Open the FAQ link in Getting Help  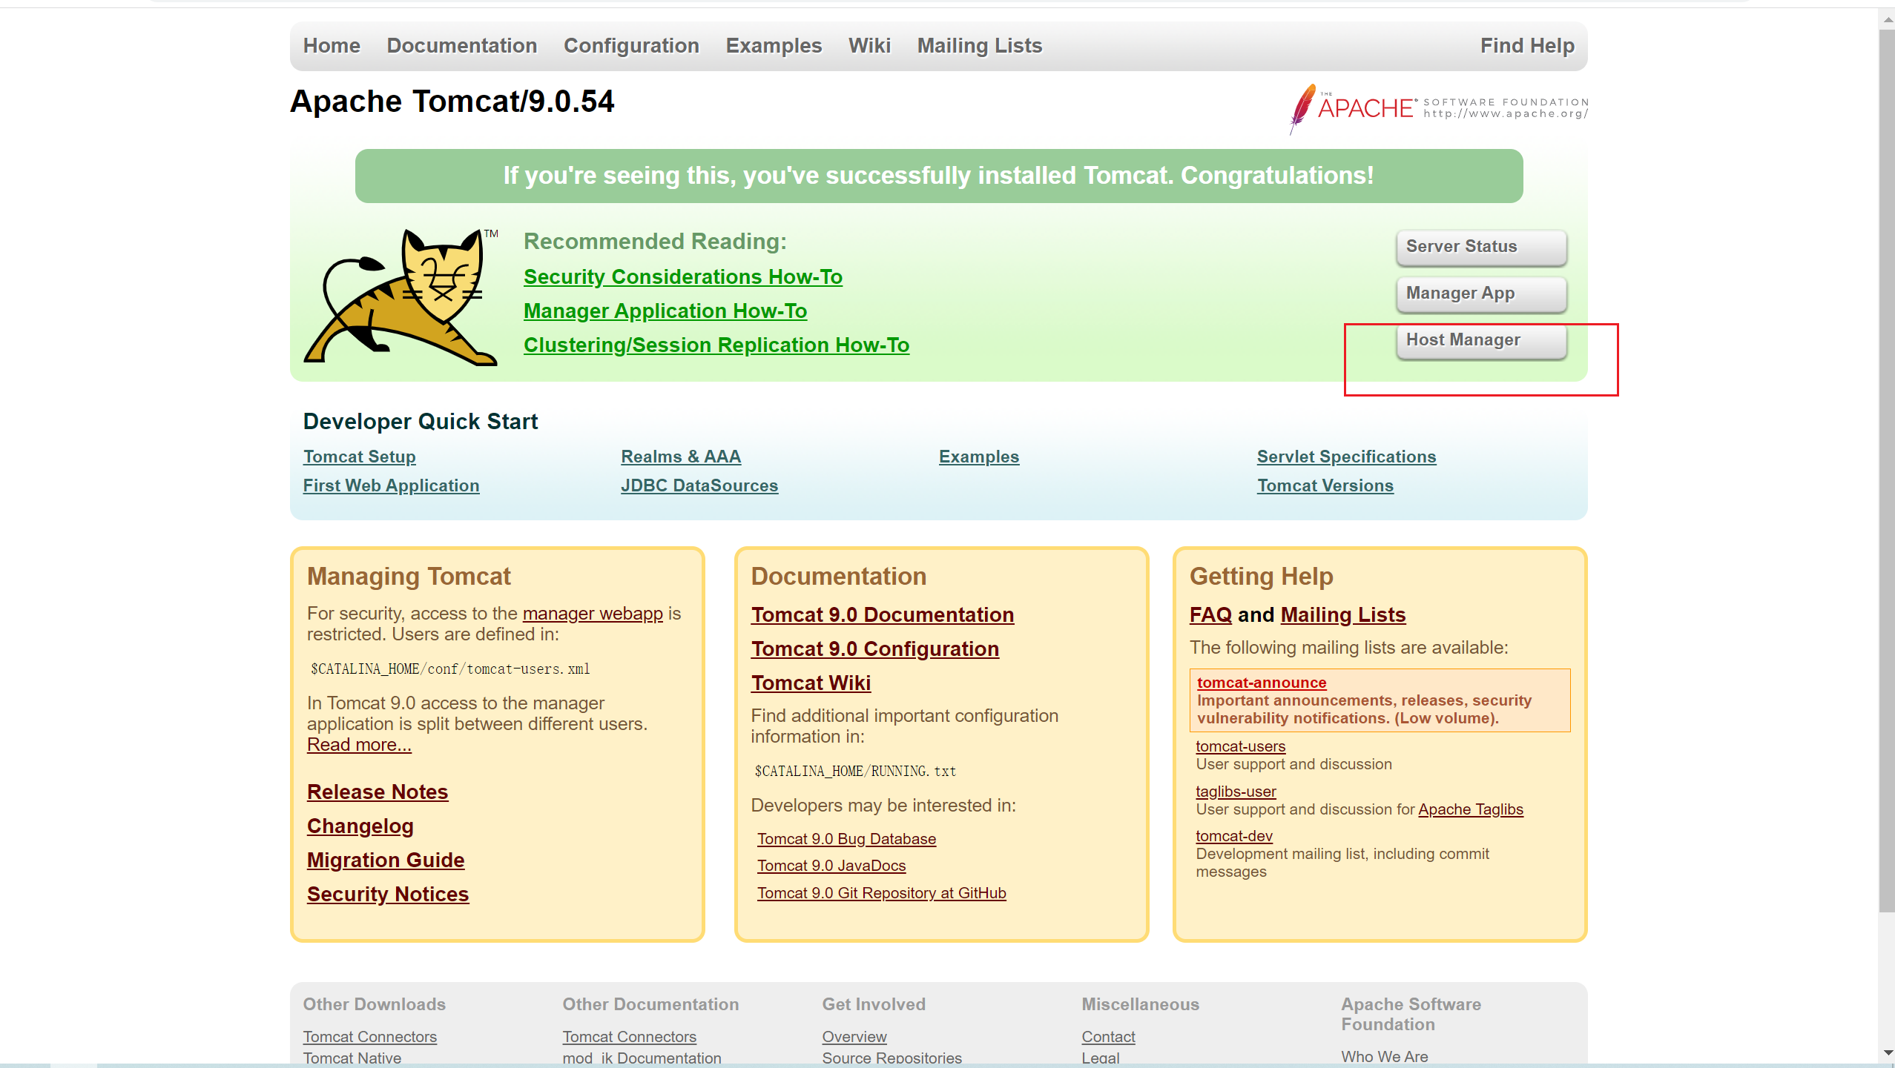(x=1210, y=615)
